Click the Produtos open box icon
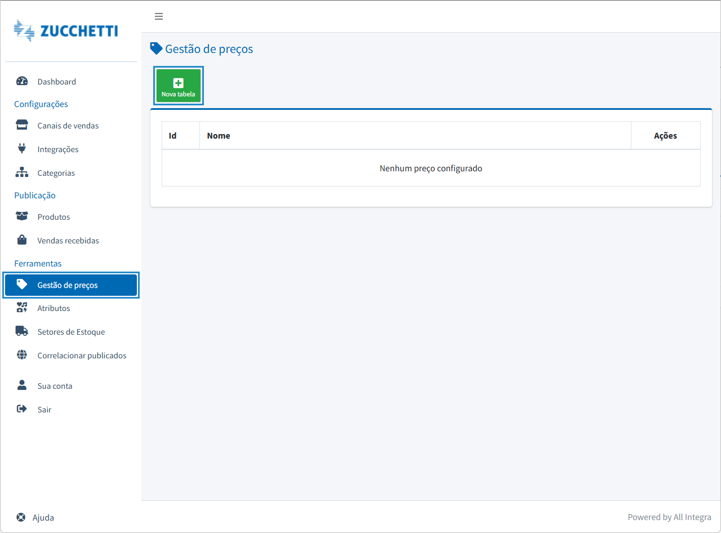Screen dimensions: 721x533 (x=22, y=216)
